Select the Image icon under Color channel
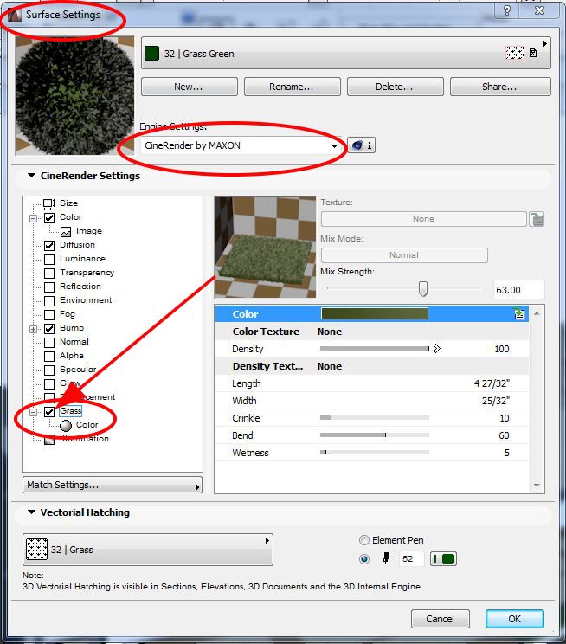The height and width of the screenshot is (644, 566). coord(66,232)
